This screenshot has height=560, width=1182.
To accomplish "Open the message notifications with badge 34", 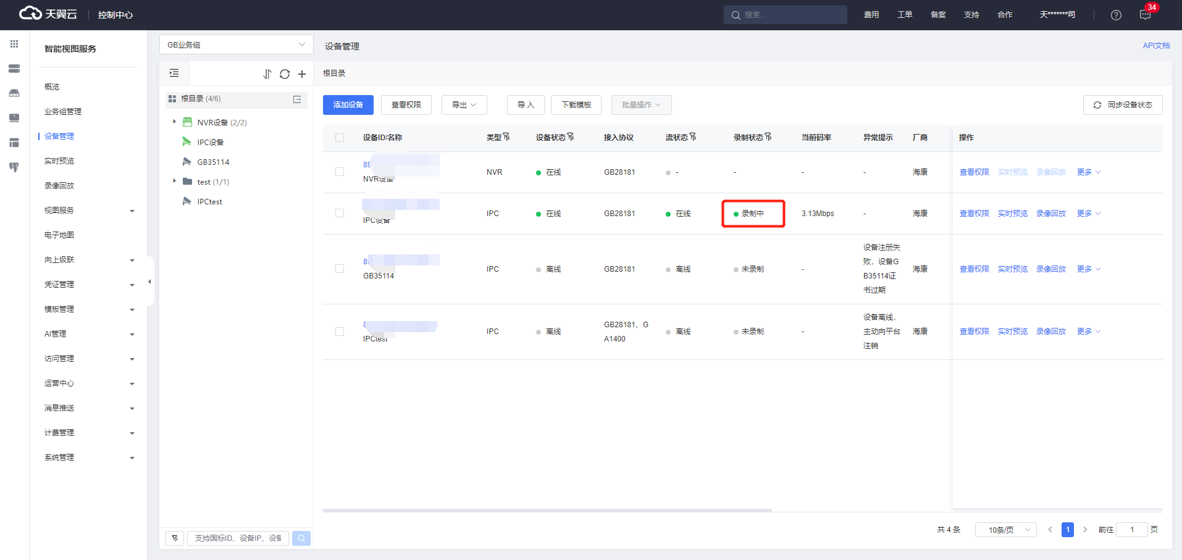I will (x=1146, y=15).
